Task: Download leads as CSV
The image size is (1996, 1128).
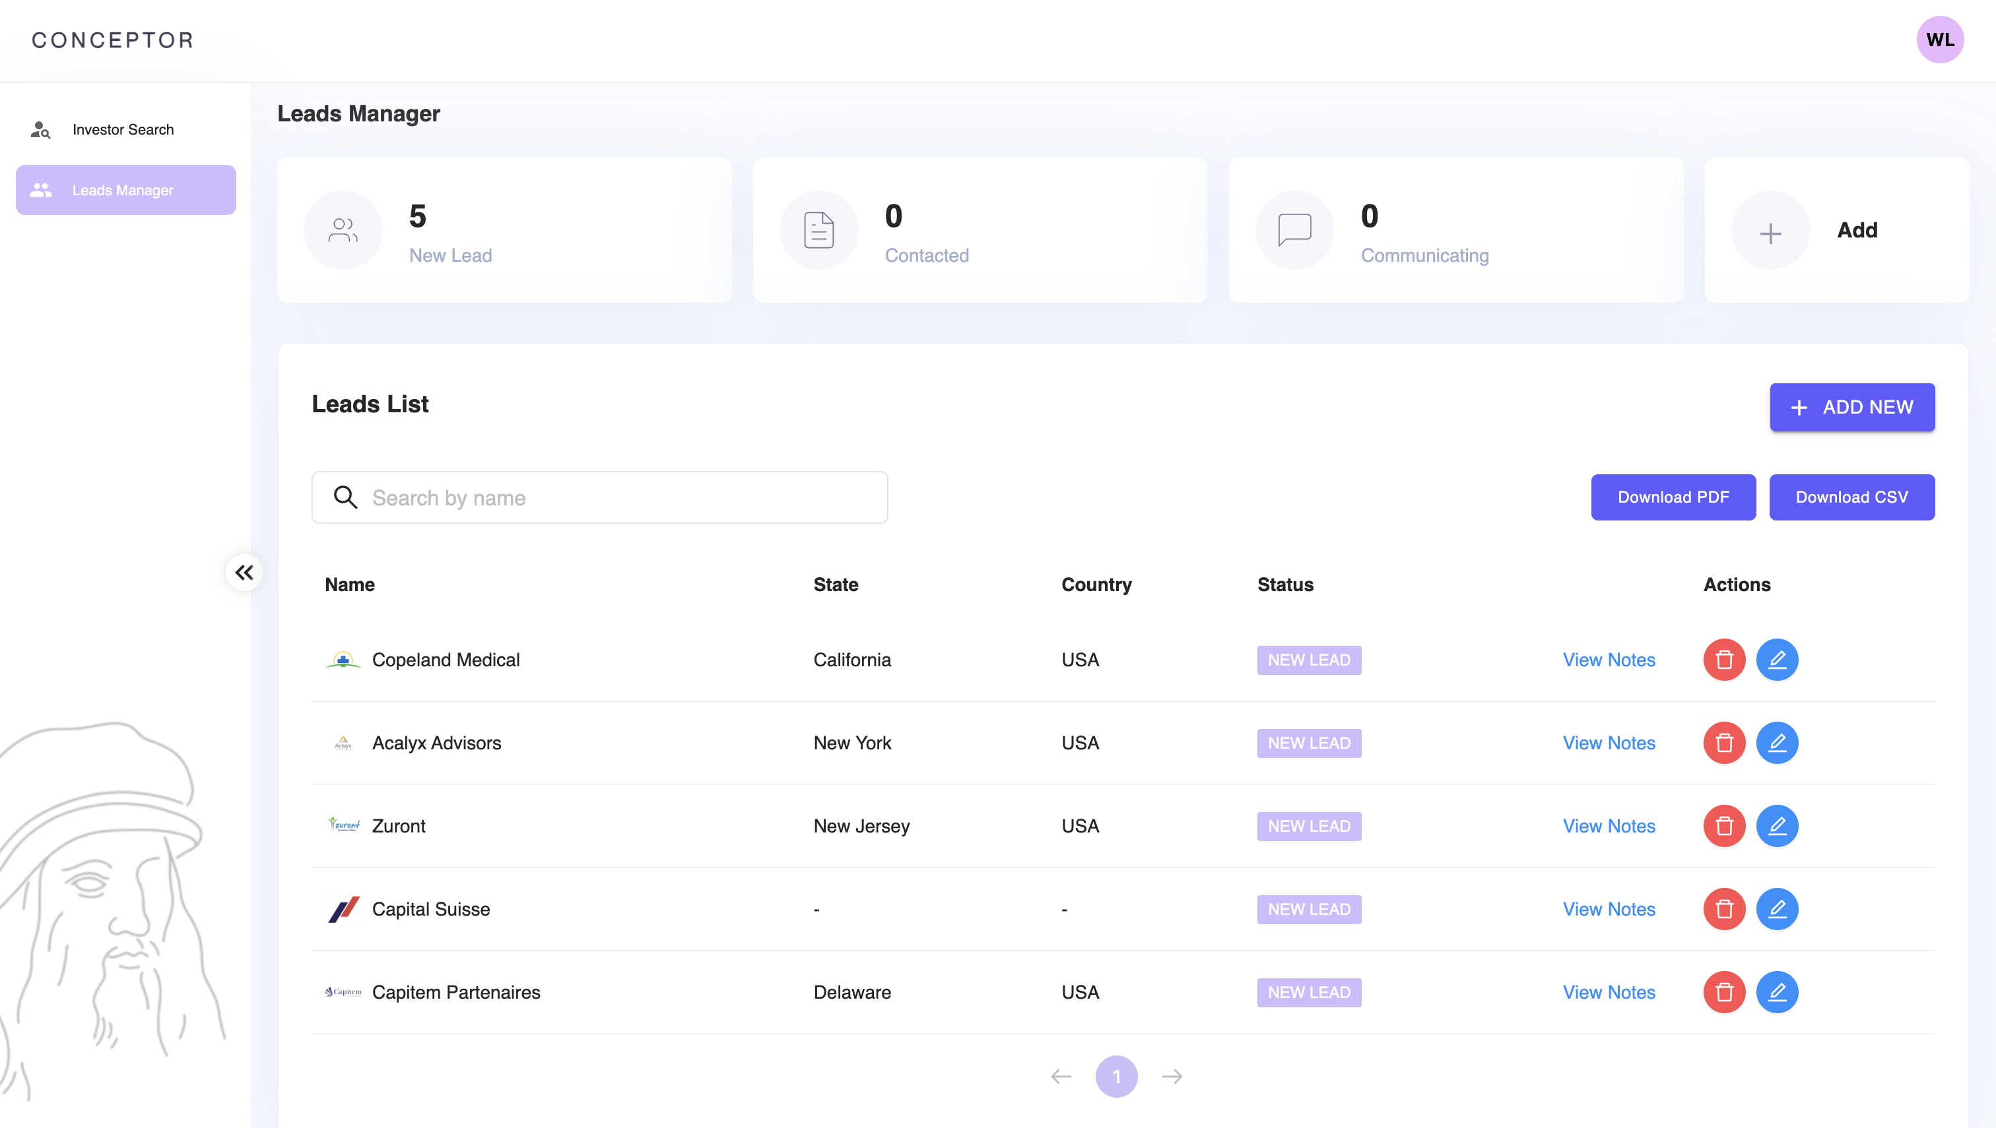Action: coord(1851,497)
